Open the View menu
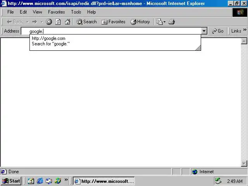The width and height of the screenshot is (248, 186). click(x=37, y=12)
